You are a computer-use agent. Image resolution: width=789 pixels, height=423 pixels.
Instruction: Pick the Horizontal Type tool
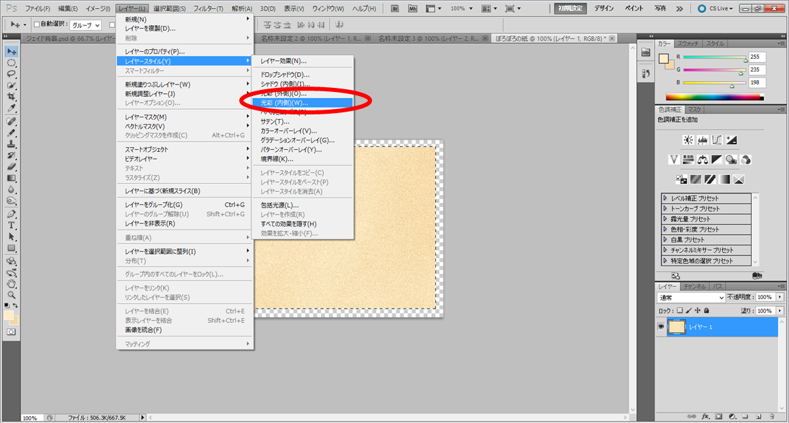pos(12,225)
